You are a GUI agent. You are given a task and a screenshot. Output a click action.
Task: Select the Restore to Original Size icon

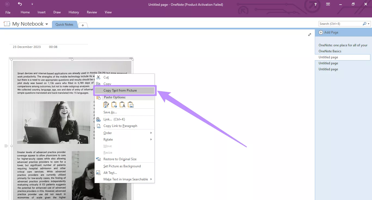98,159
